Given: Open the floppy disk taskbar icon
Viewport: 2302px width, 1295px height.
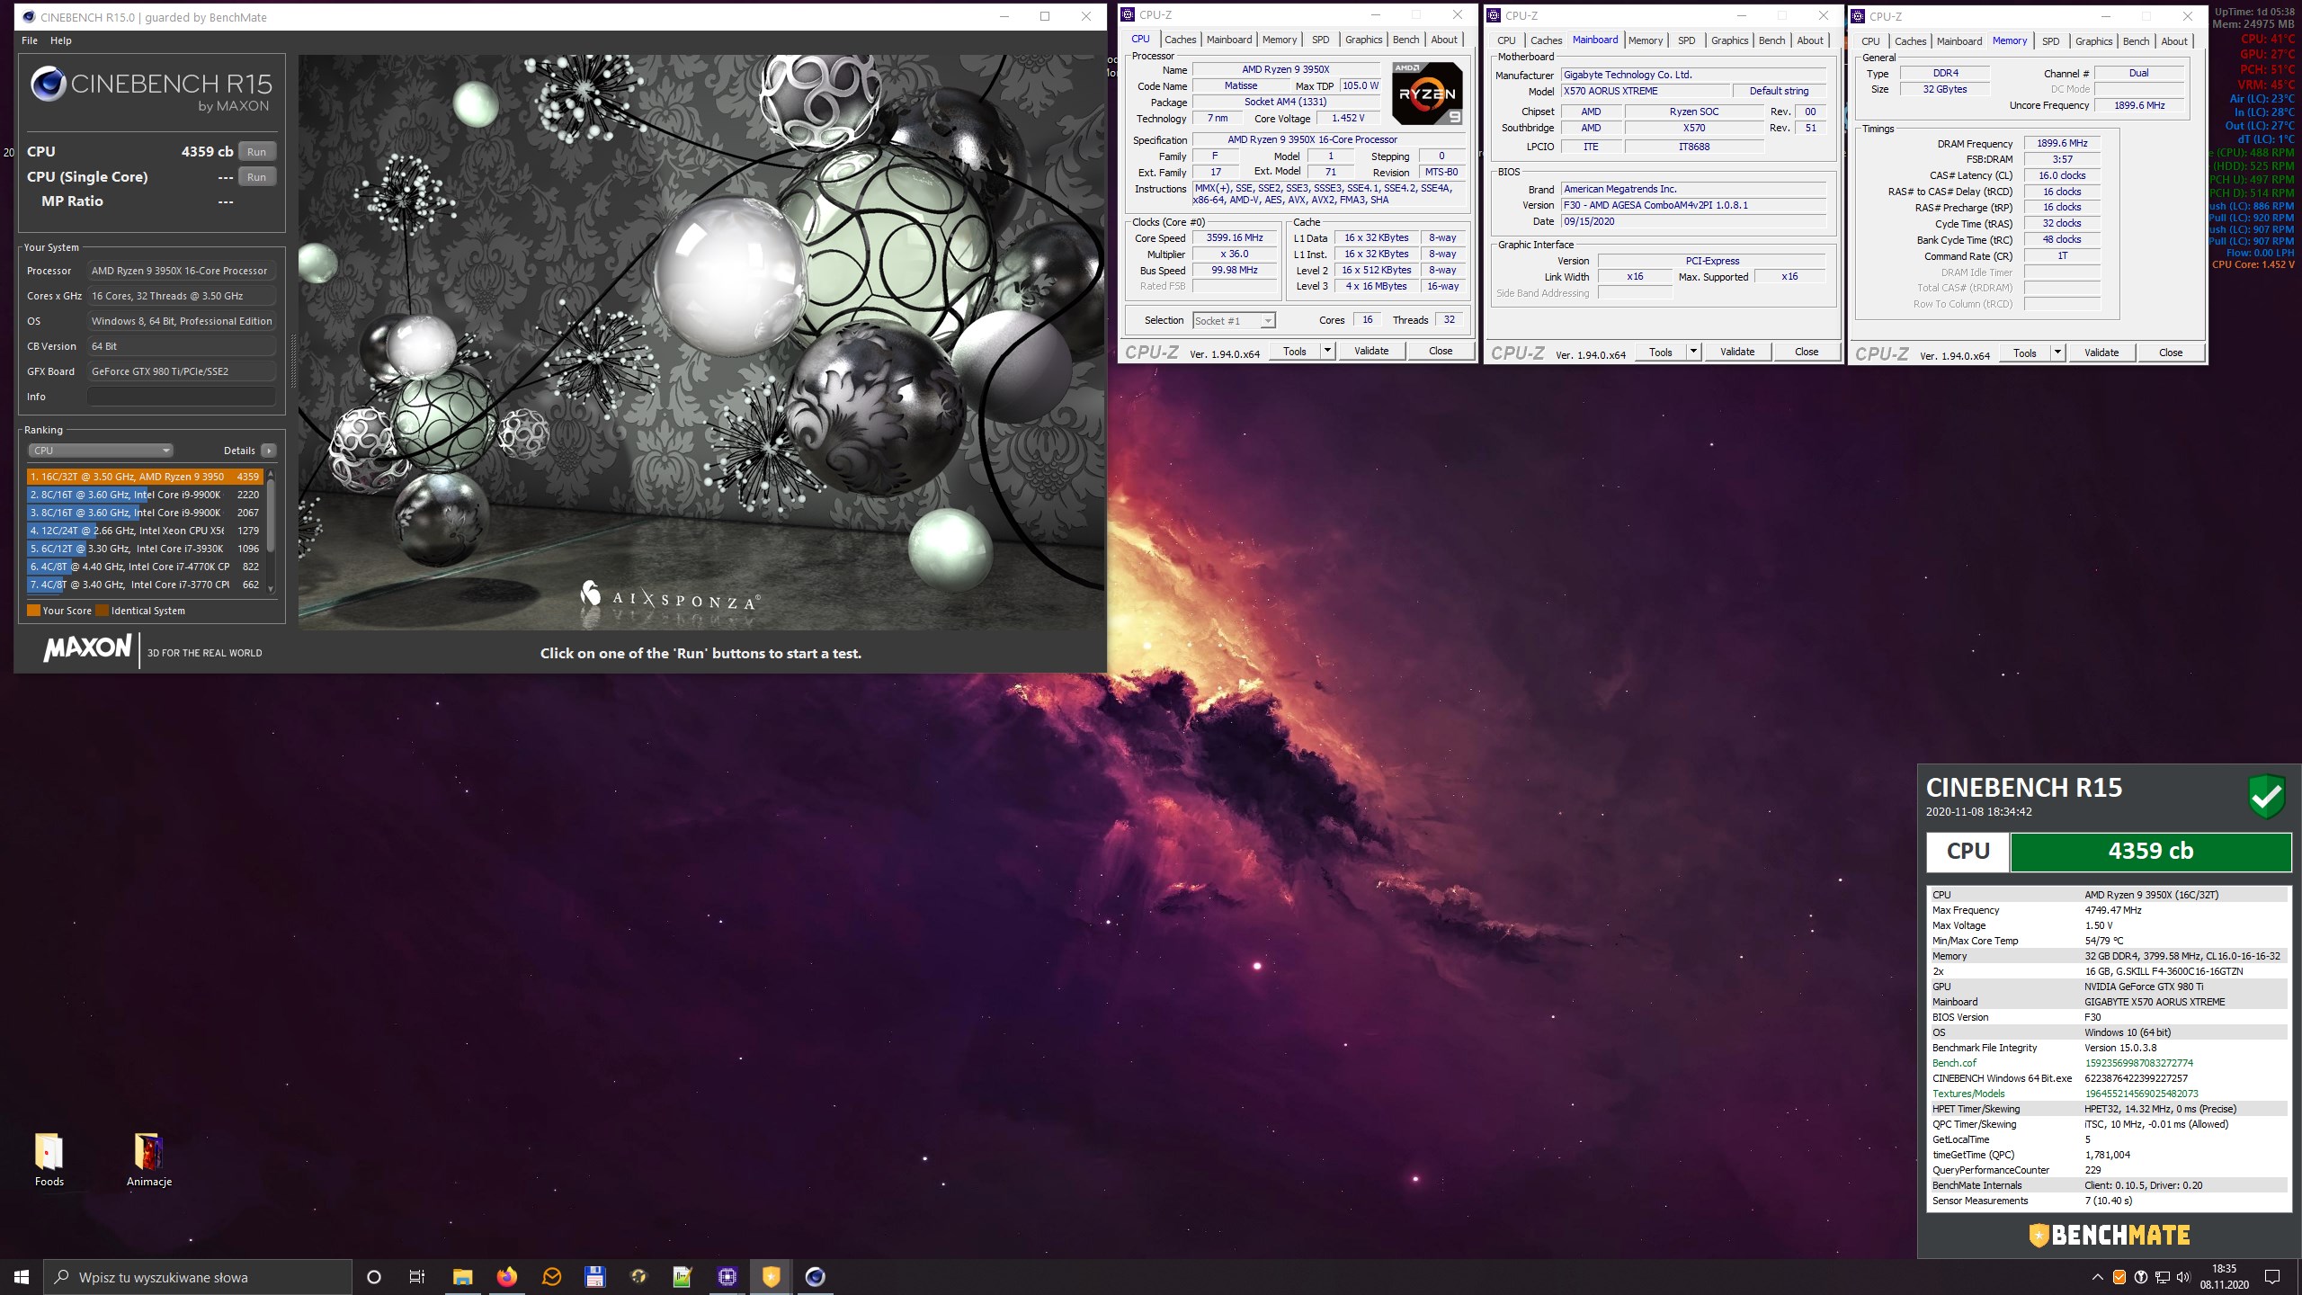Looking at the screenshot, I should [594, 1277].
